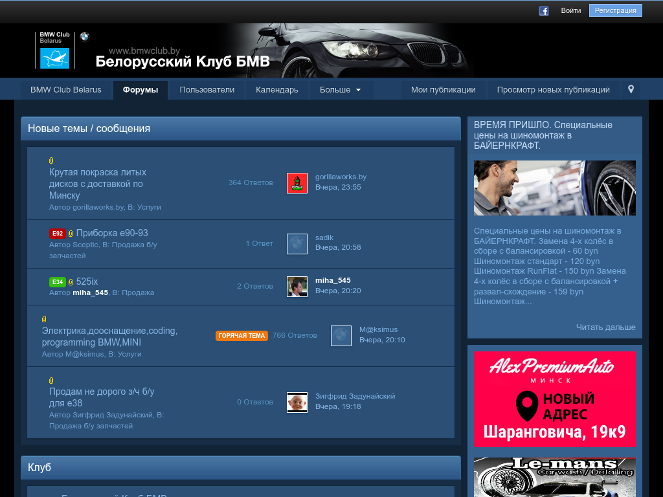
Task: Click the AlexPremiumAuto banner ad
Action: pyautogui.click(x=554, y=399)
